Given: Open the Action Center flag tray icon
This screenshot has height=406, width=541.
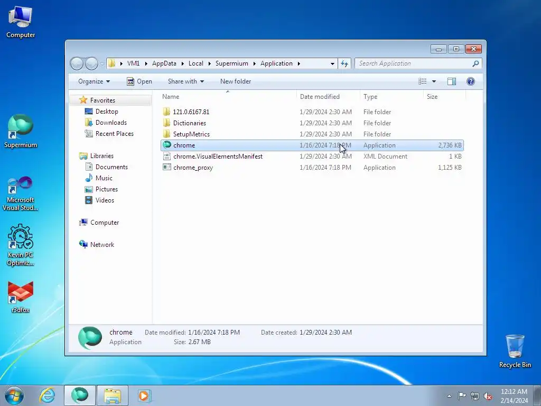Looking at the screenshot, I should pos(462,396).
